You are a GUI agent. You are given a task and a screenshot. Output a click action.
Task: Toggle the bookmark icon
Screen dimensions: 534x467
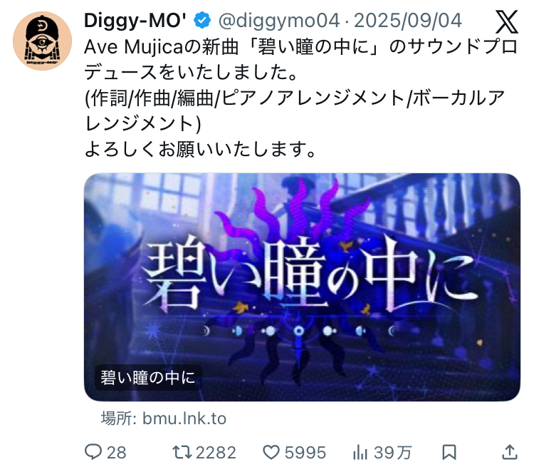[x=449, y=453]
